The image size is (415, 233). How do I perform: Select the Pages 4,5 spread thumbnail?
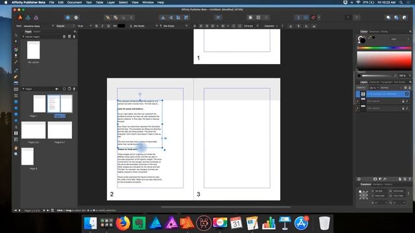click(x=33, y=130)
